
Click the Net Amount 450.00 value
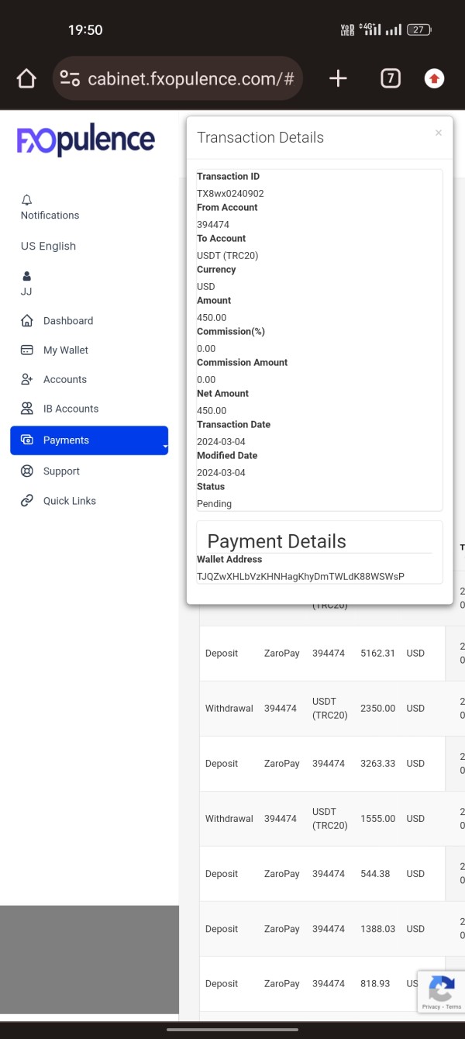212,410
